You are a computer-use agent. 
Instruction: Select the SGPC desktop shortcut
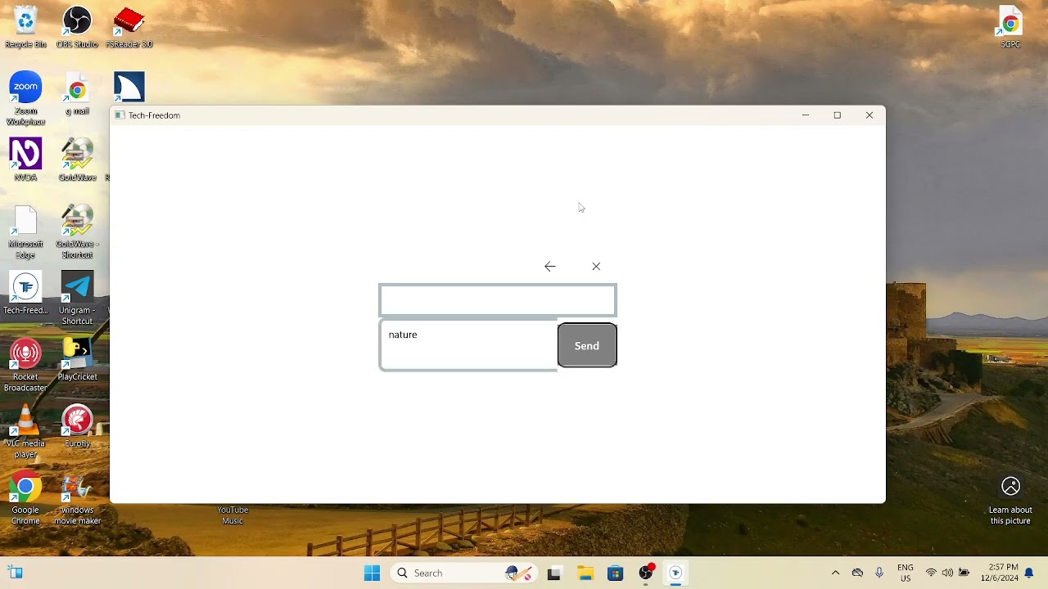pos(1010,27)
